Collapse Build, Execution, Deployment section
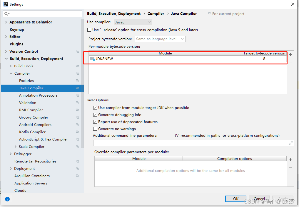299x207 pixels. coord(6,59)
